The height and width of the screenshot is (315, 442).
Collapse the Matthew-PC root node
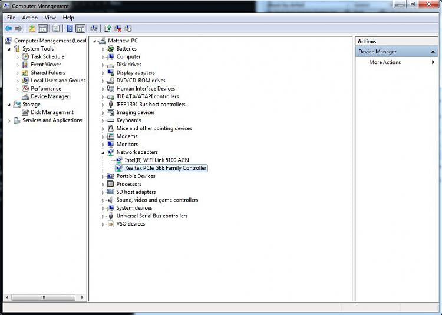pyautogui.click(x=95, y=41)
